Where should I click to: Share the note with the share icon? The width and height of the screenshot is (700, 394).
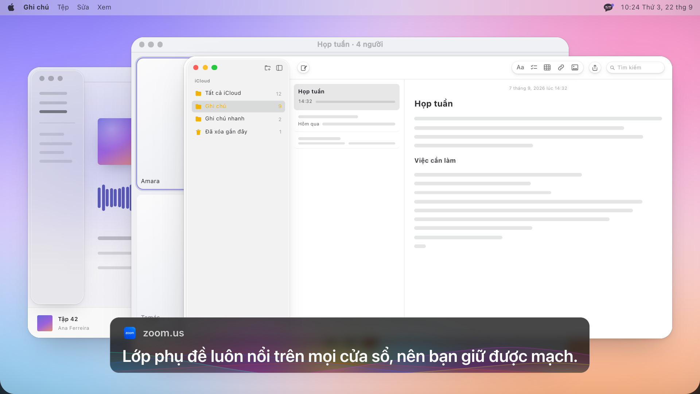(x=595, y=68)
